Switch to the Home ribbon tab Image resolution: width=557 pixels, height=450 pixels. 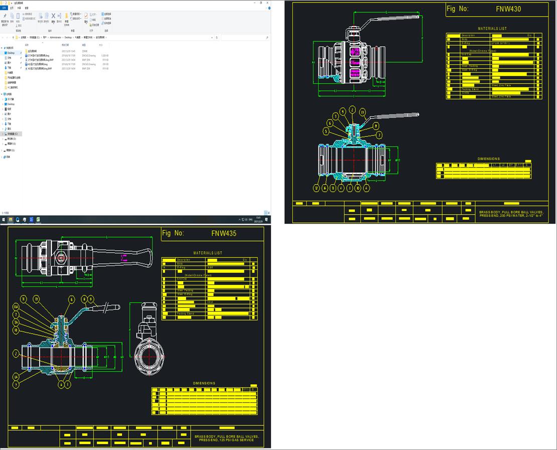pos(12,8)
